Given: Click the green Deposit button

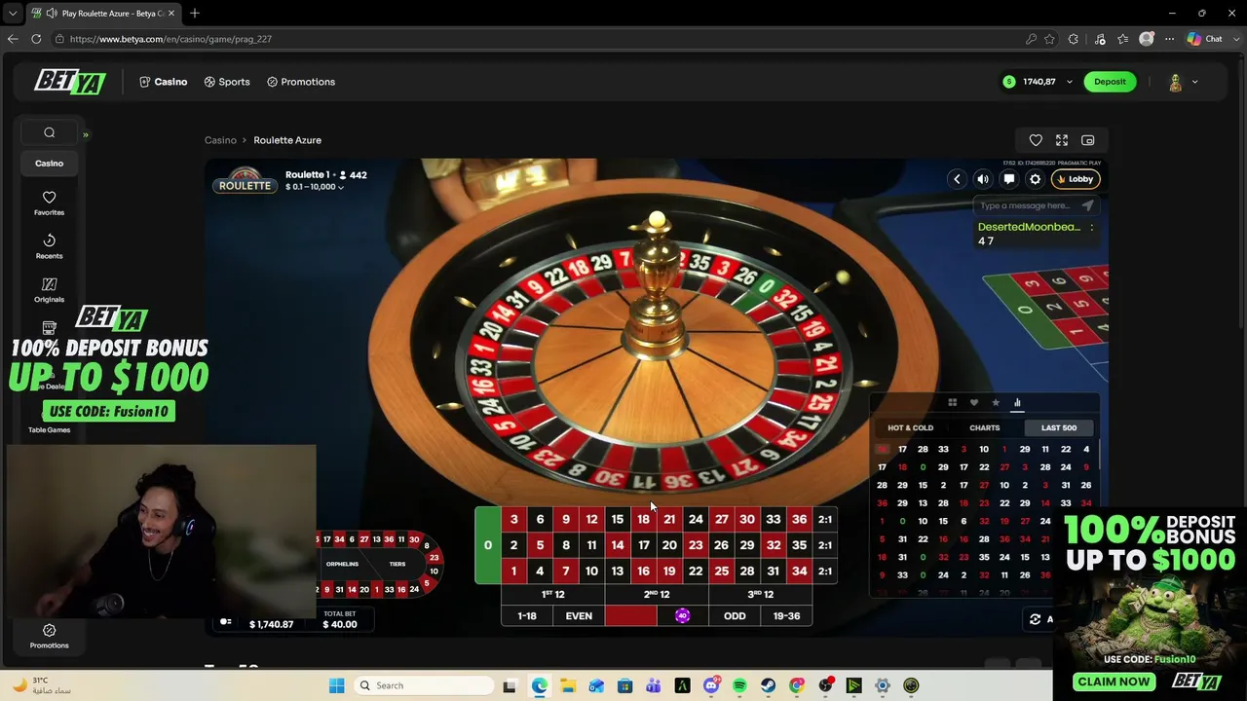Looking at the screenshot, I should pyautogui.click(x=1110, y=82).
